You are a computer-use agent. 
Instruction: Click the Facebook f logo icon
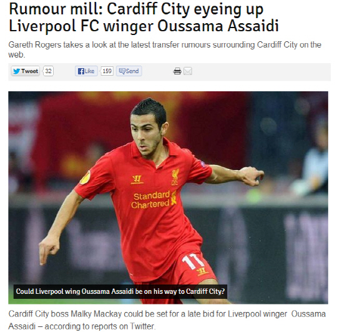[81, 71]
